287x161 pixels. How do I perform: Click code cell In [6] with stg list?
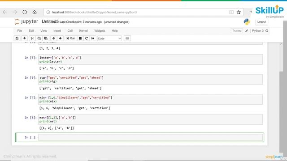(151, 80)
